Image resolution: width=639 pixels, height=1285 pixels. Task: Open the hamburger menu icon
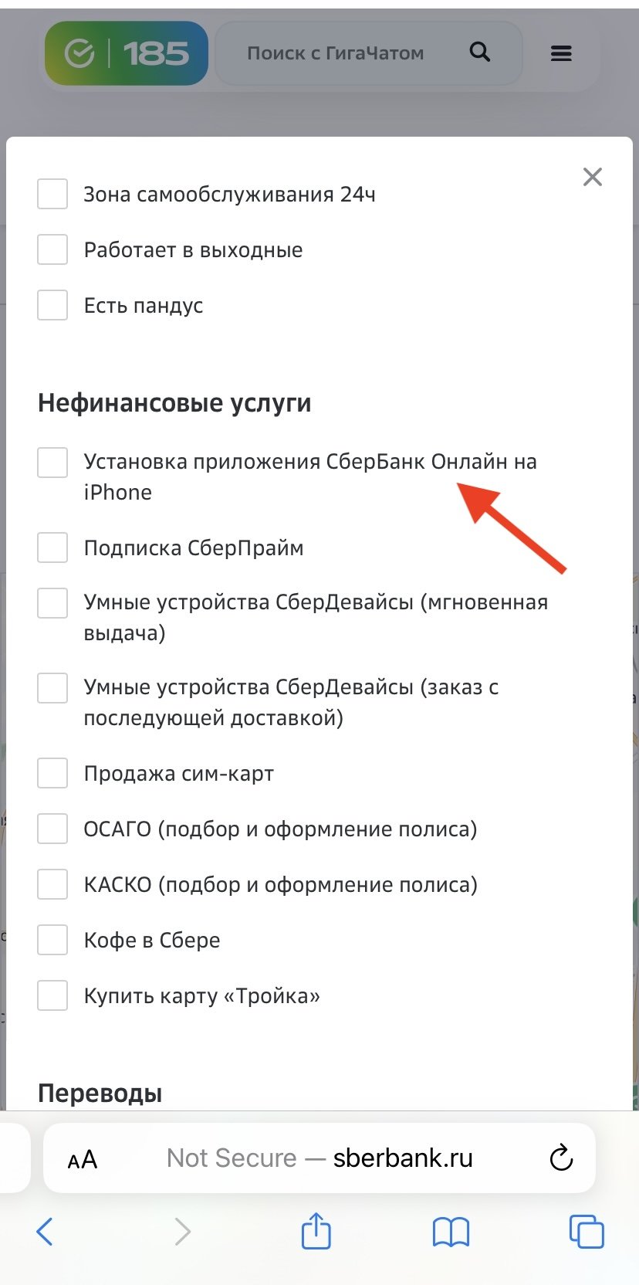(561, 53)
